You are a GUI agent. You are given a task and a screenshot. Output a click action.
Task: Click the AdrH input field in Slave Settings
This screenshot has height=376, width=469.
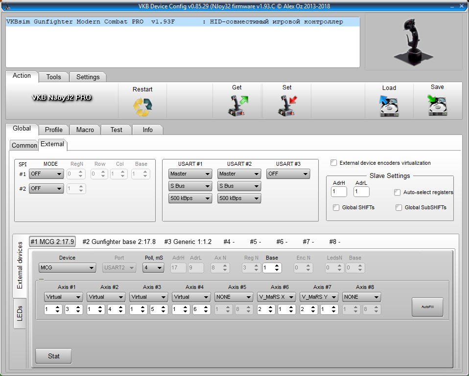click(x=338, y=192)
